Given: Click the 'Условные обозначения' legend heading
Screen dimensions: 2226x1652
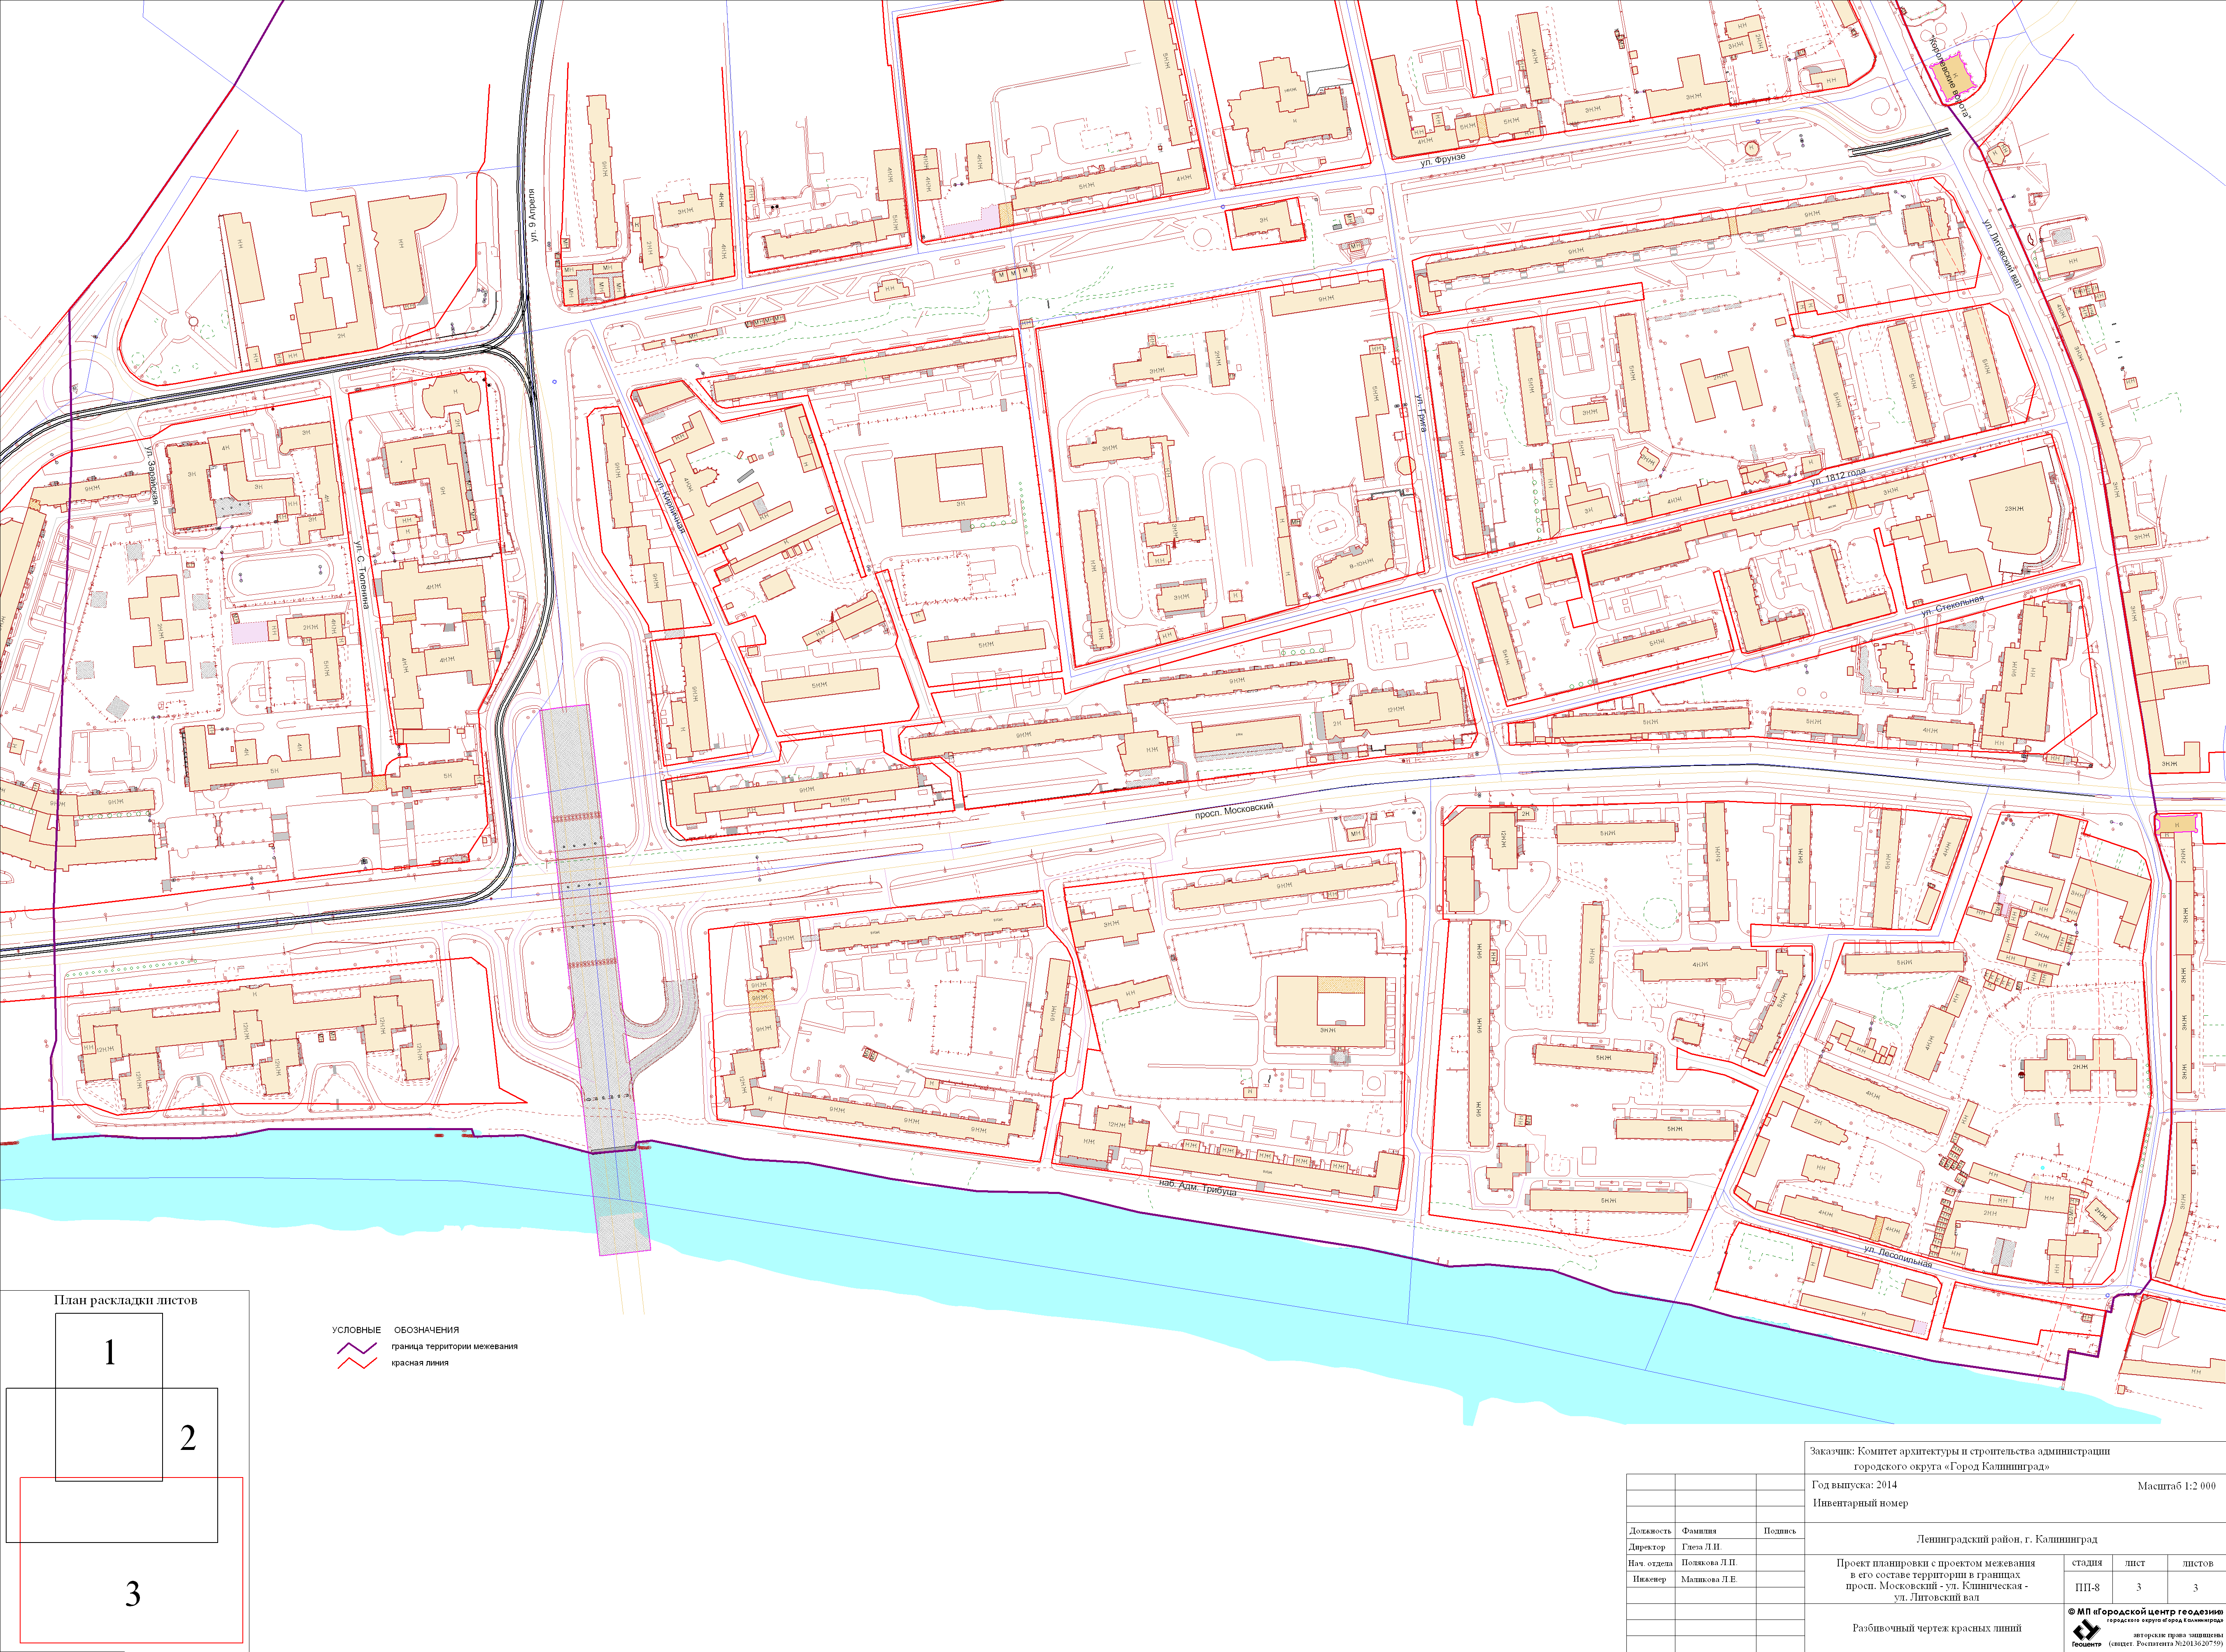Looking at the screenshot, I should 395,1330.
